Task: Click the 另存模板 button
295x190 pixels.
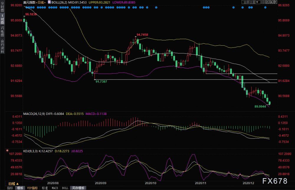Action: click(78, 188)
